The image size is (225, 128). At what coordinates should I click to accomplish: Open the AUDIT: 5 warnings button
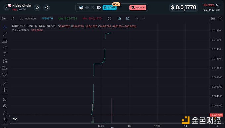(138, 8)
